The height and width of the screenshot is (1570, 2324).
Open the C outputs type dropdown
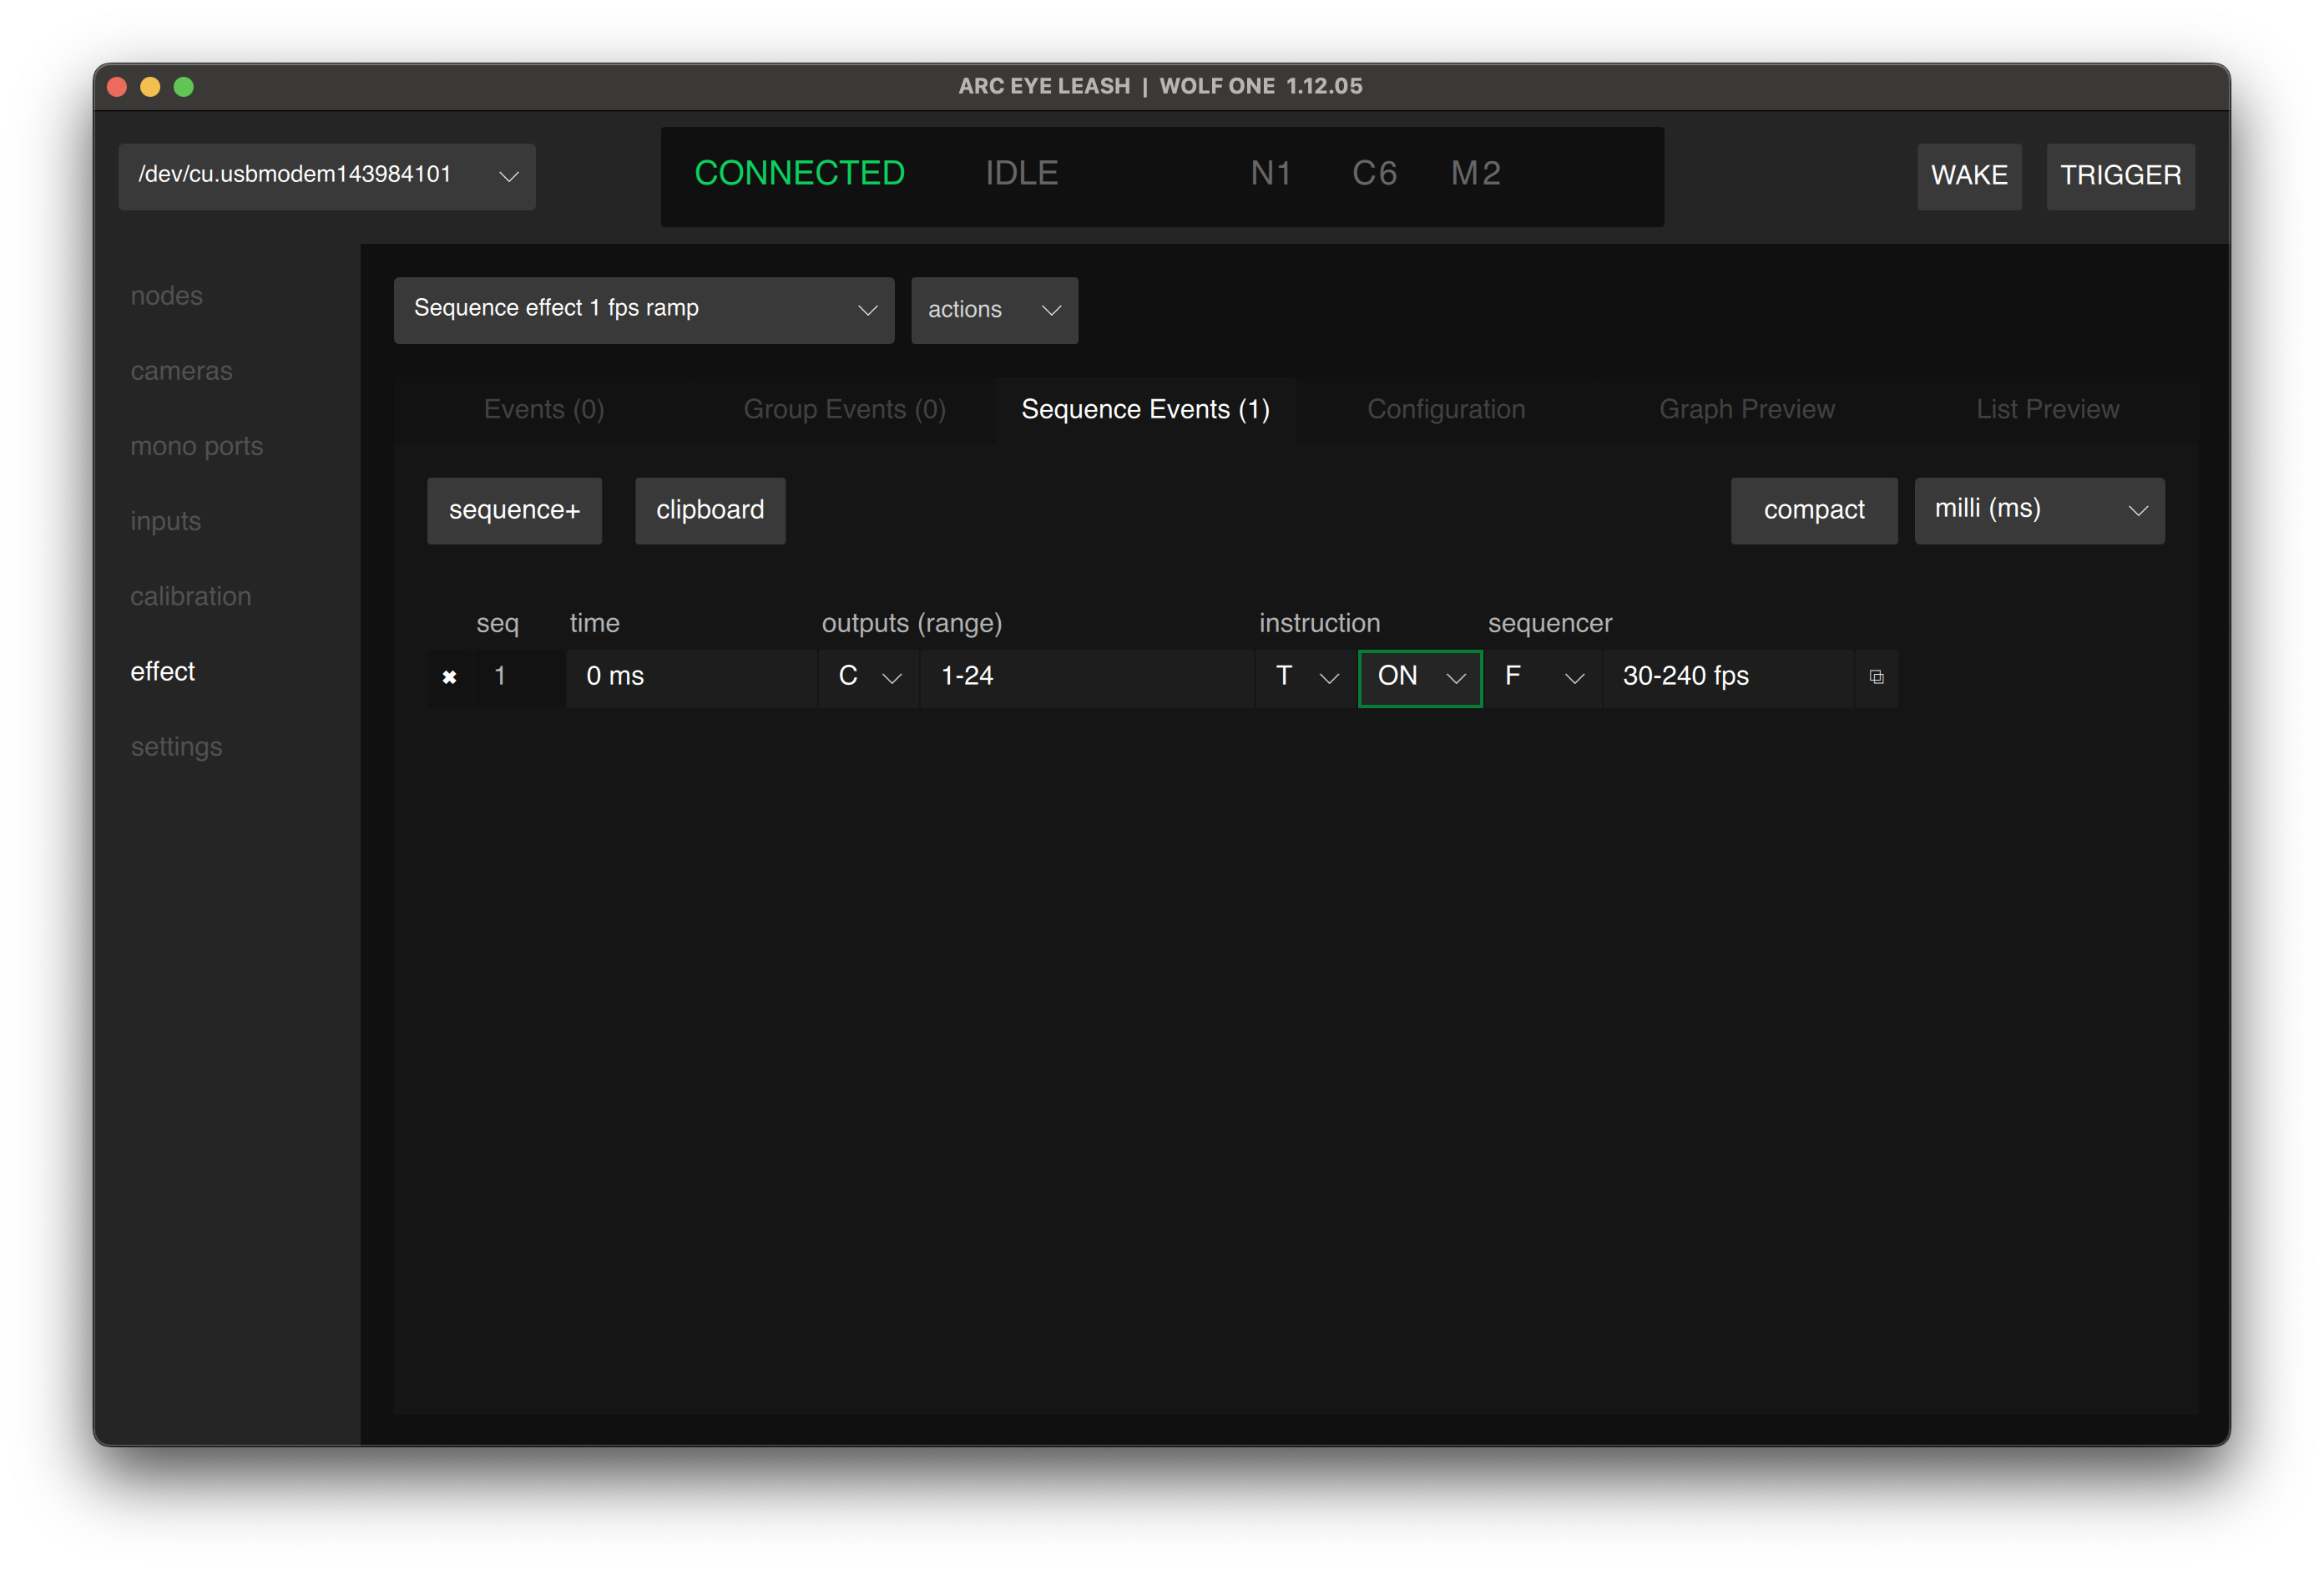tap(868, 677)
